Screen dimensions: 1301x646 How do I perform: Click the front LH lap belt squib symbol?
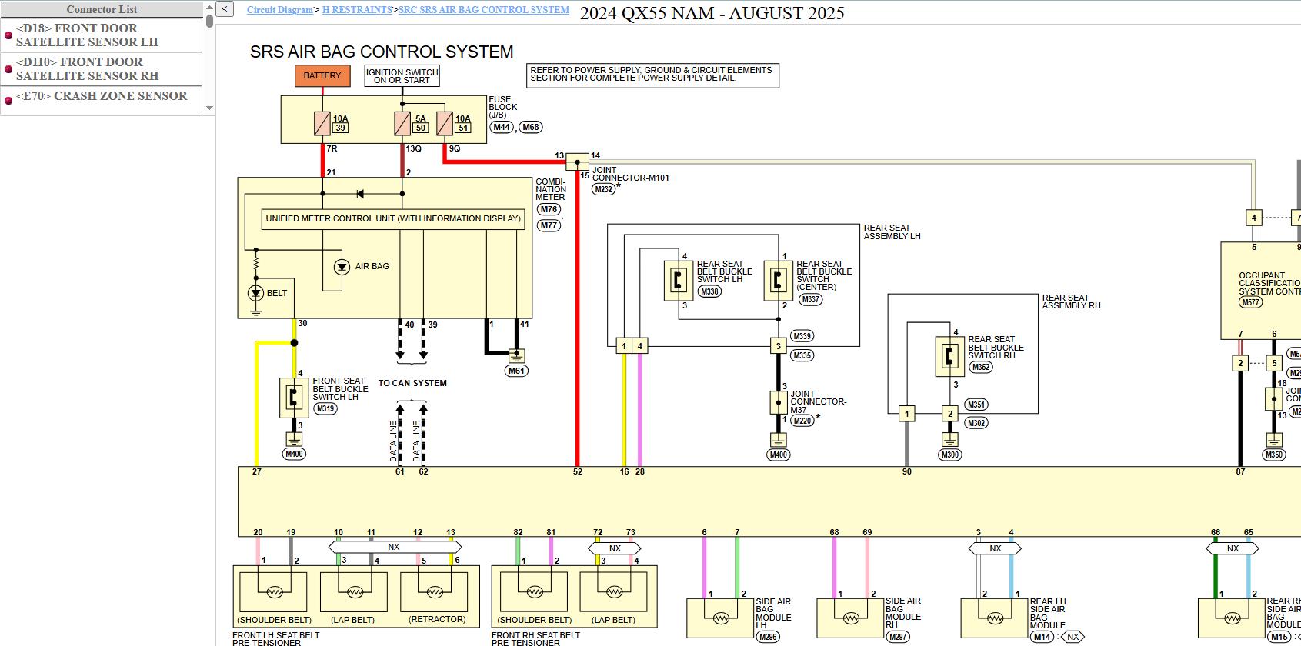point(355,593)
